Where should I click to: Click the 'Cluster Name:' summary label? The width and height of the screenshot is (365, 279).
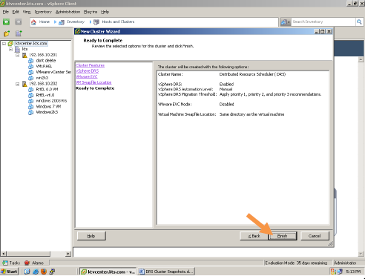click(170, 74)
